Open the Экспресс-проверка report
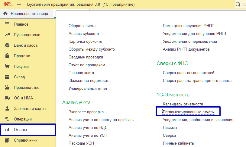246x147 pixels. click(86, 112)
